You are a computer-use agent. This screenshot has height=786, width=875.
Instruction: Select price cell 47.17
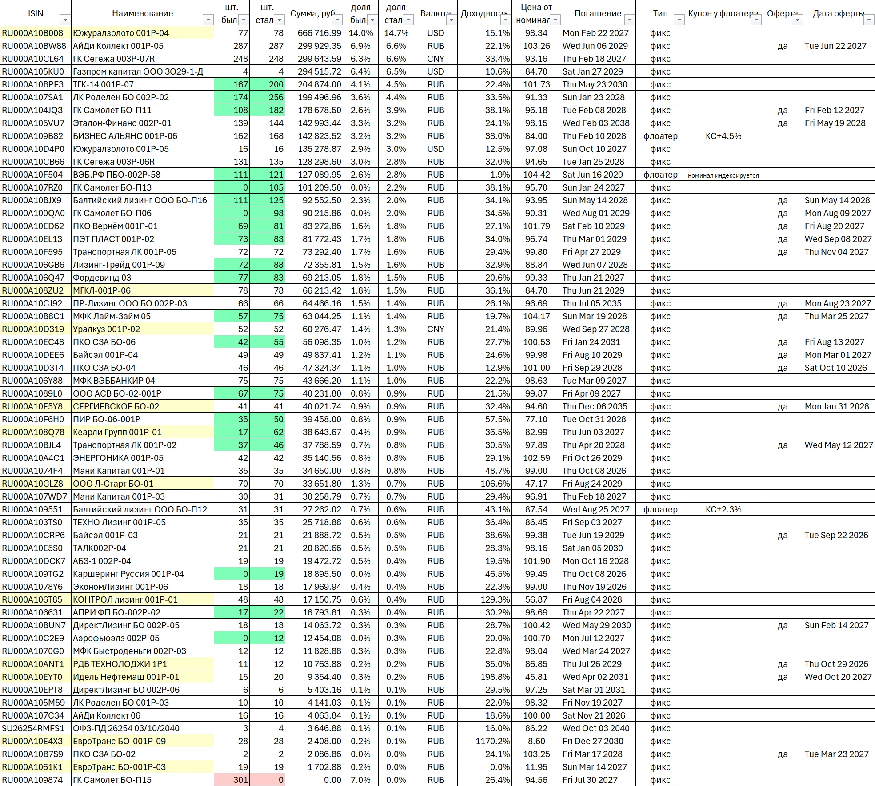(x=536, y=484)
